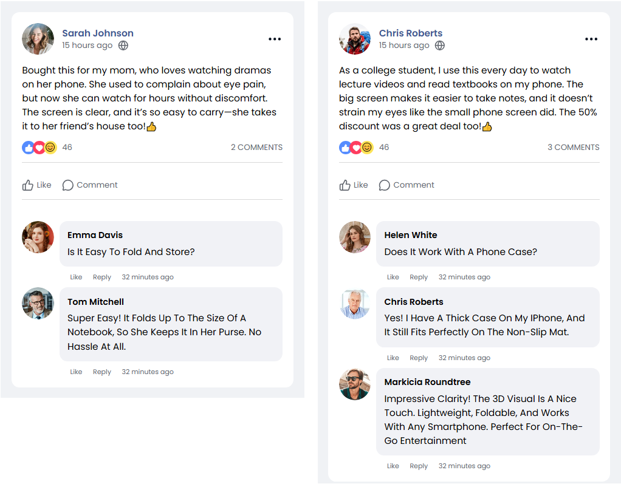Image resolution: width=621 pixels, height=484 pixels.
Task: Click speech bubble Comment icon on Chris's post
Action: click(x=385, y=185)
